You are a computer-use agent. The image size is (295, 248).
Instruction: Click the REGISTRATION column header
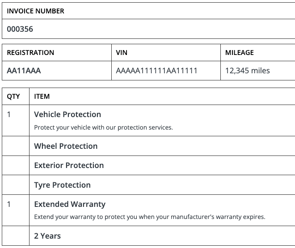[30, 53]
